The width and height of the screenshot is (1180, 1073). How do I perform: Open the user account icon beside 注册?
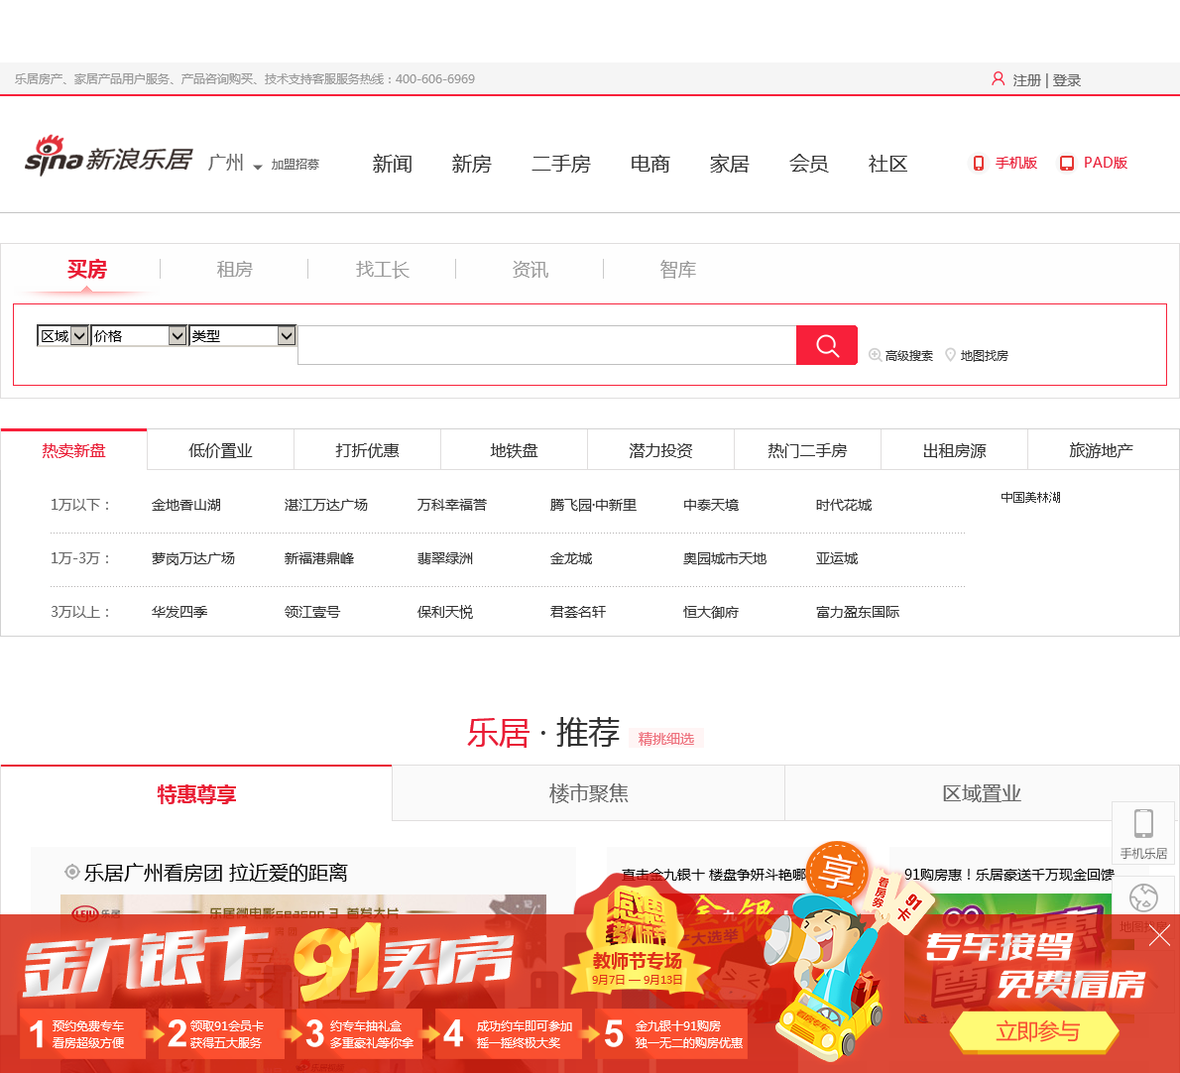[998, 79]
